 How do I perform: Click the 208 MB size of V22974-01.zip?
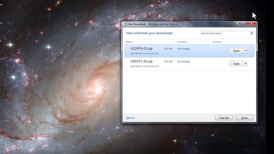point(168,49)
